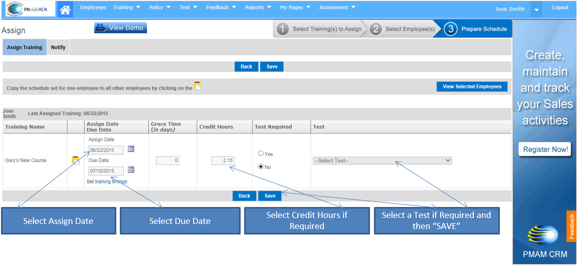Click the Grace Time input field
The height and width of the screenshot is (268, 578).
168,160
